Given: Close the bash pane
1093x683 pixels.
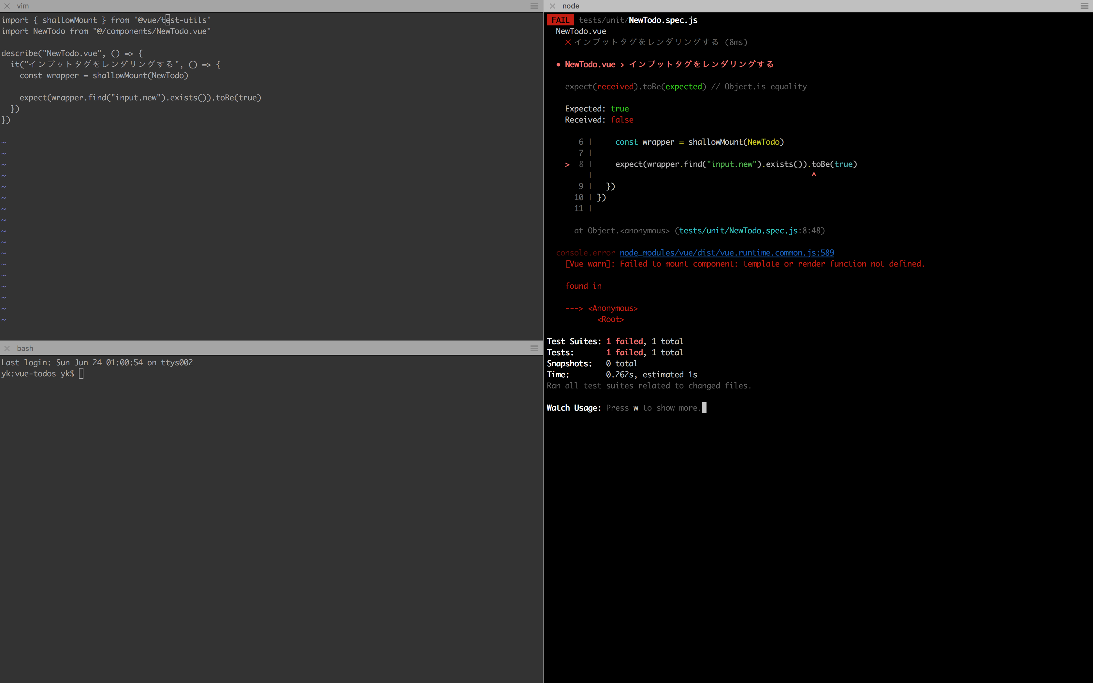Looking at the screenshot, I should [7, 348].
